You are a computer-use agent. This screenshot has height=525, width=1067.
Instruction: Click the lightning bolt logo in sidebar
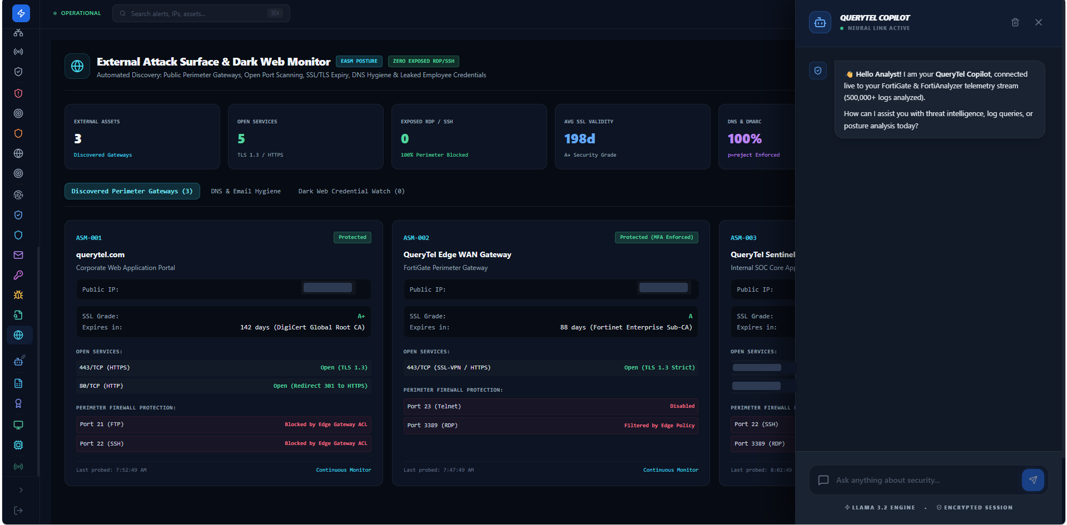point(21,13)
